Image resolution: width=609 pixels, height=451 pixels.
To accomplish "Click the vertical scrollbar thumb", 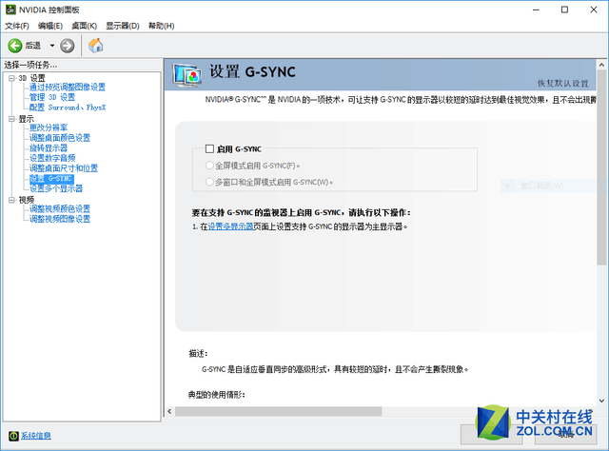I will click(x=601, y=167).
